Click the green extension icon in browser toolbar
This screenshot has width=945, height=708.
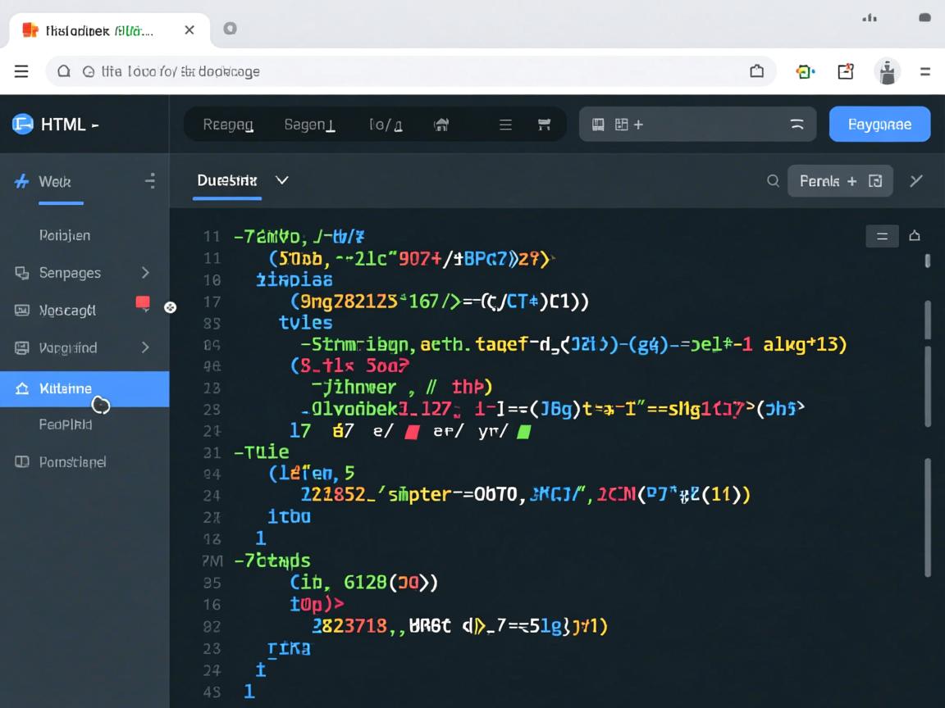click(x=805, y=71)
